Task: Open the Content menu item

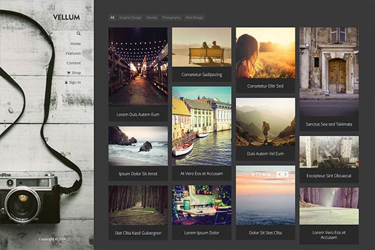Action: pos(74,63)
